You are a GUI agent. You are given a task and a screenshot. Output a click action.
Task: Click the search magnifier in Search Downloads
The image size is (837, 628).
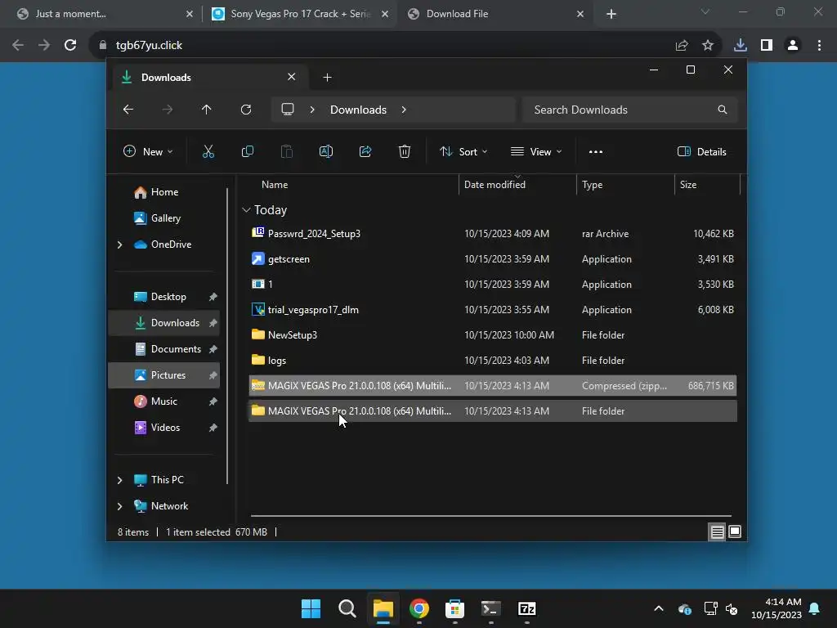tap(723, 110)
